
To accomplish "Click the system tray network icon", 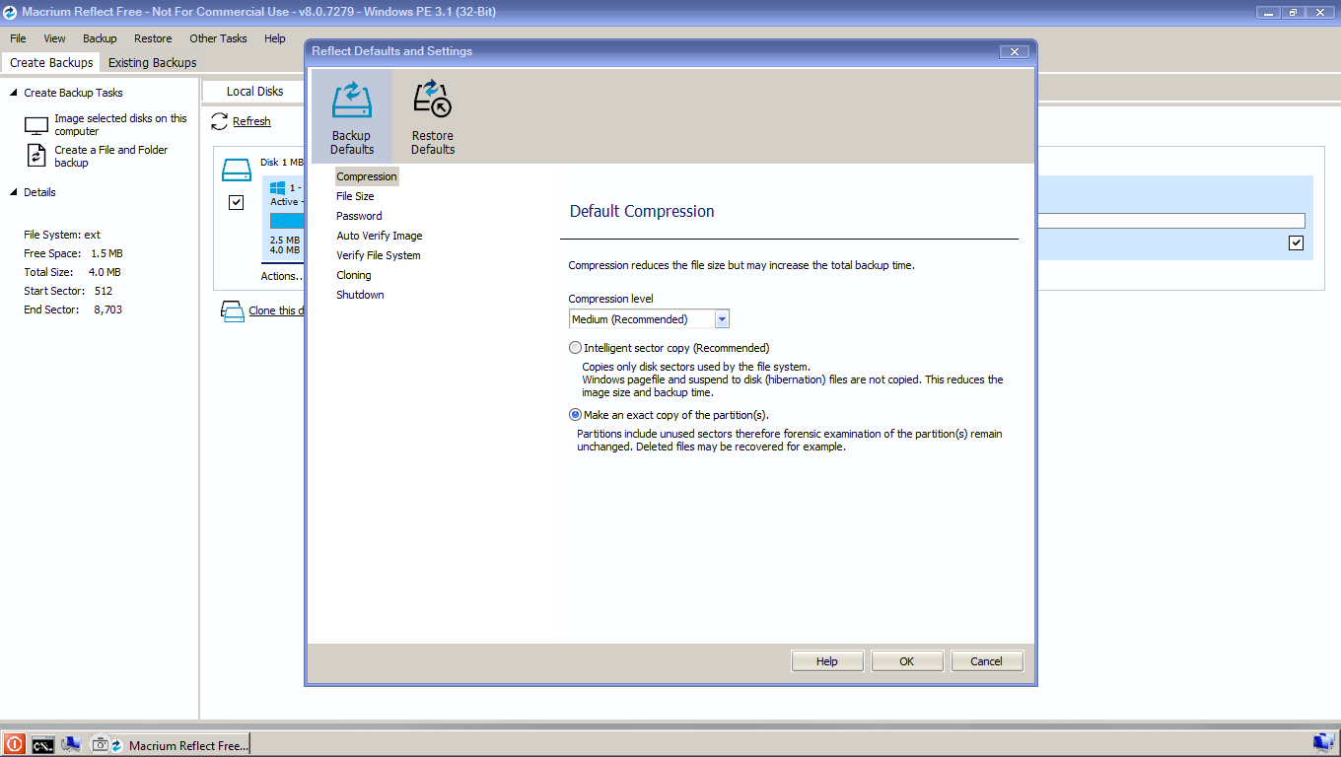I will (x=1323, y=741).
